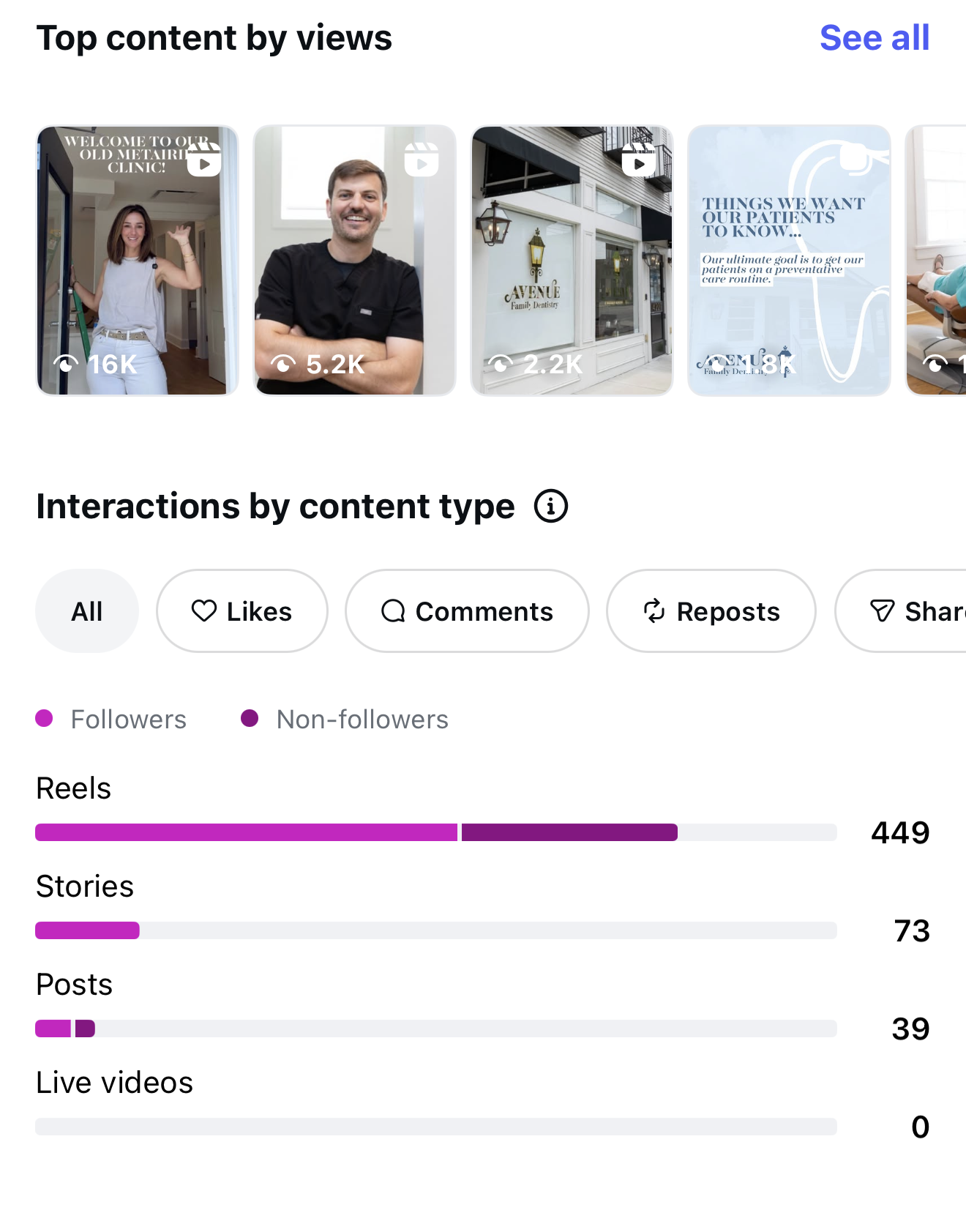
Task: Tap eye views icon showing 5.2K
Action: tap(283, 363)
